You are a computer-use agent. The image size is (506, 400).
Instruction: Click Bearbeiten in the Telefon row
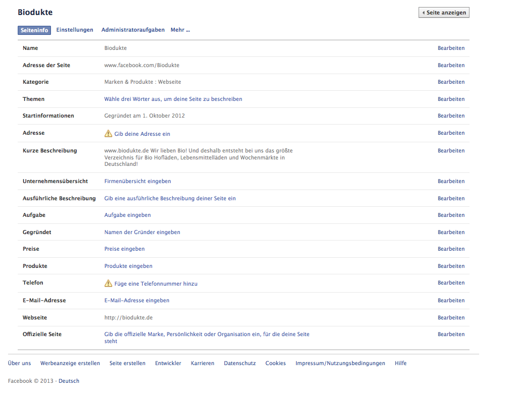(x=451, y=282)
